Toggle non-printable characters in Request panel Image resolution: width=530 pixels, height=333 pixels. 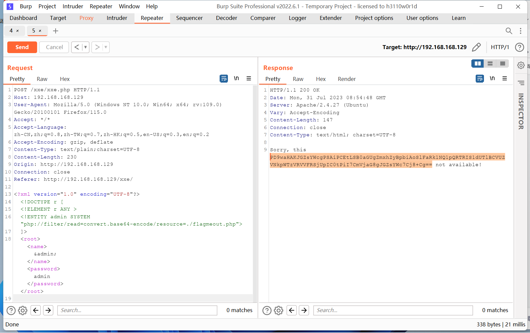coord(236,78)
